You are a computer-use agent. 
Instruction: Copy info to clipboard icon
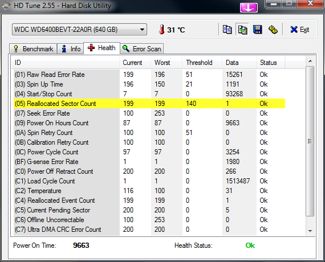227,30
